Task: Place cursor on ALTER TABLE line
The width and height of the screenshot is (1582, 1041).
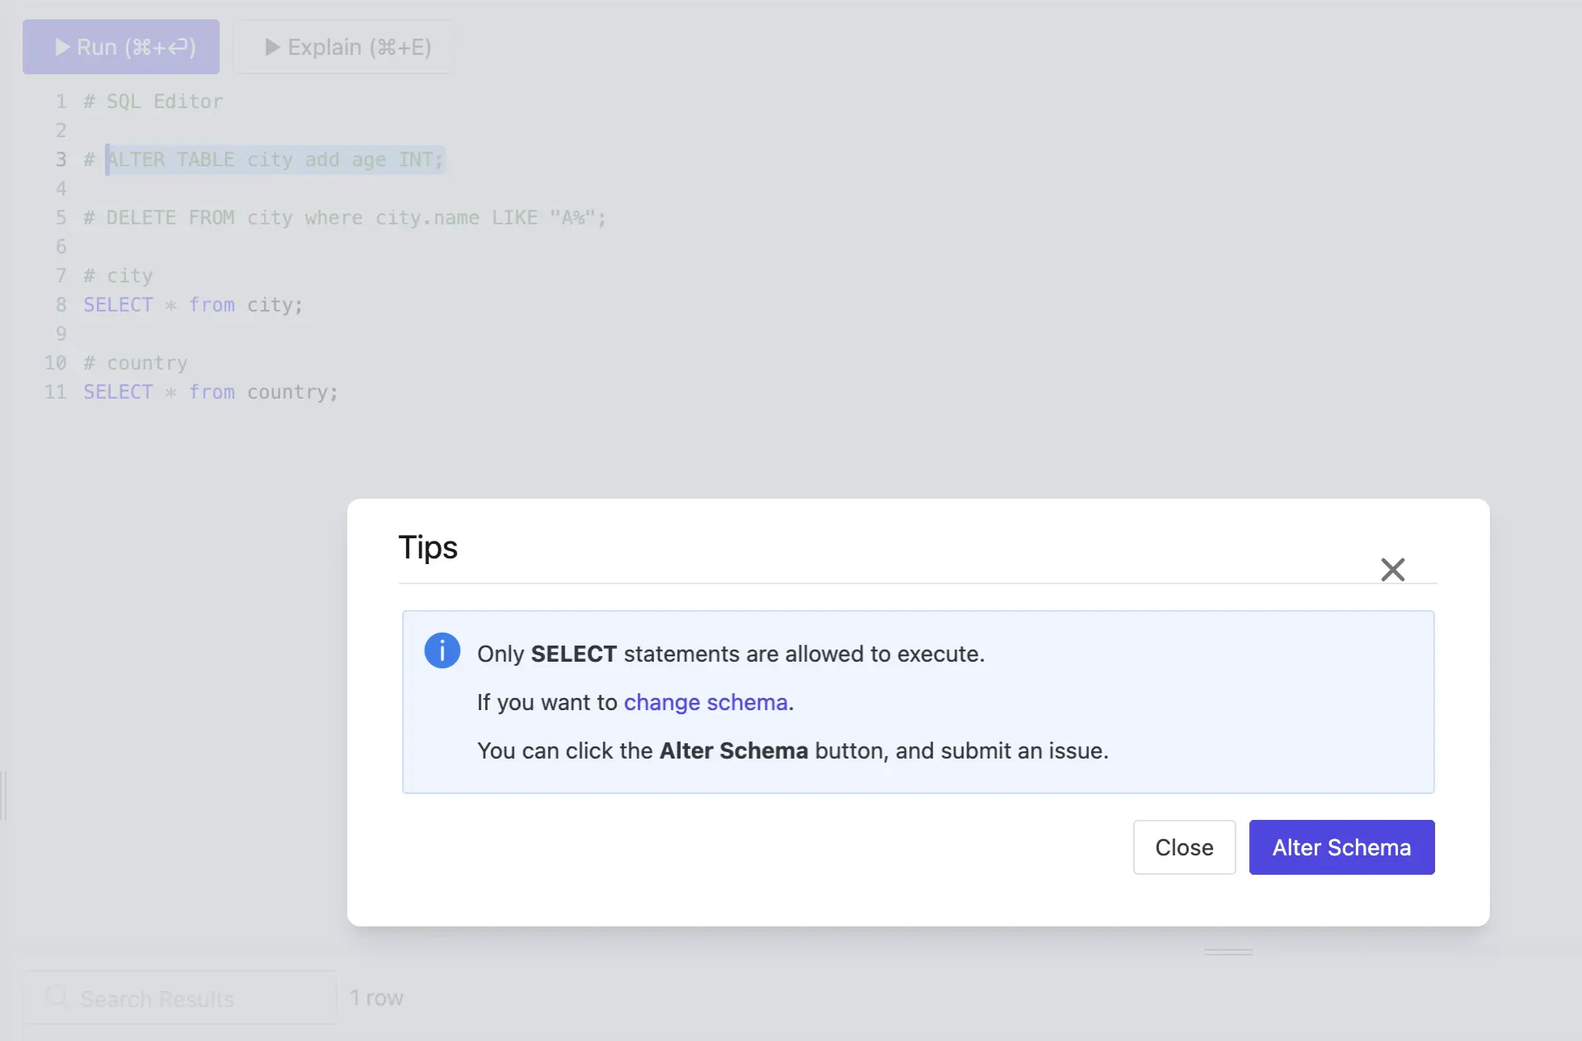Action: (x=275, y=160)
